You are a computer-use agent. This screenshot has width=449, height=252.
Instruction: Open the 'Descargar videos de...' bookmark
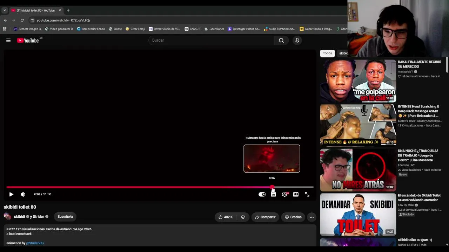tap(244, 29)
